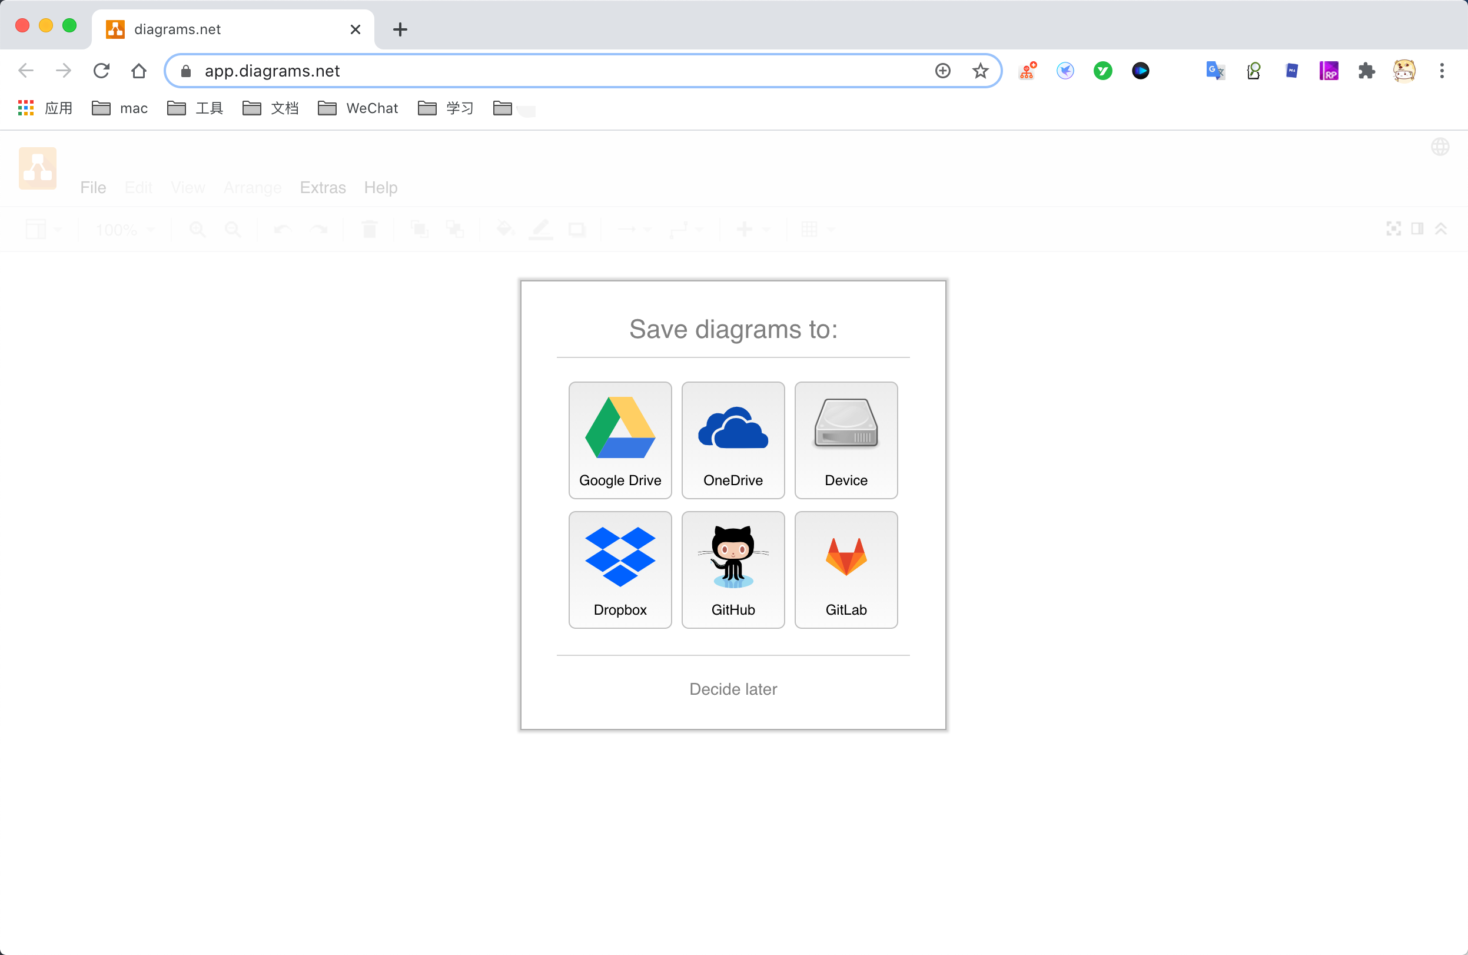Click the Undo icon in the toolbar

282,229
